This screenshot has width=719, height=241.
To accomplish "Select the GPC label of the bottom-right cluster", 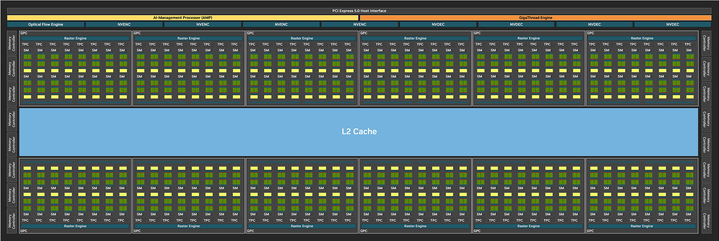I will pos(590,231).
